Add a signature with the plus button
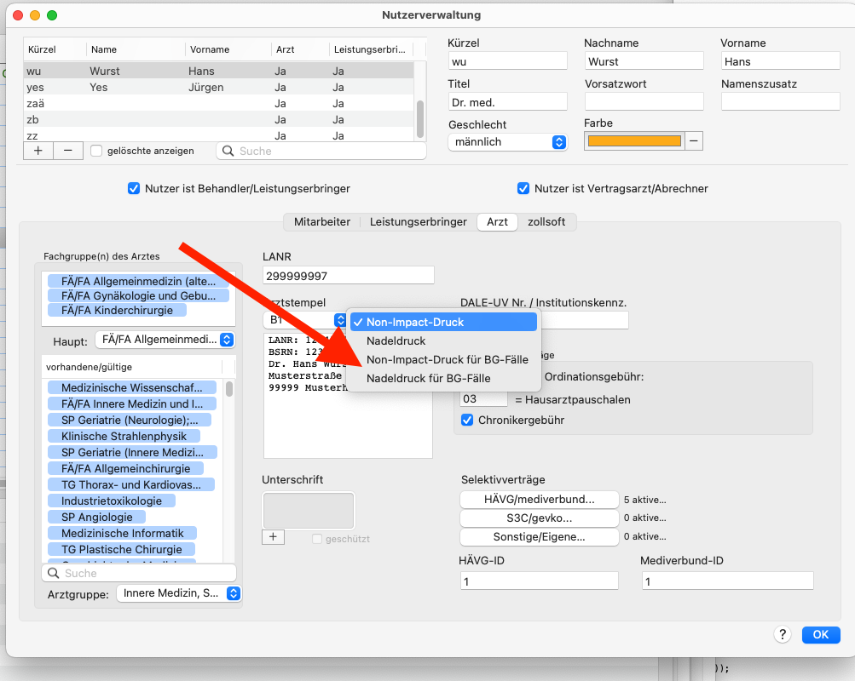 click(x=273, y=537)
